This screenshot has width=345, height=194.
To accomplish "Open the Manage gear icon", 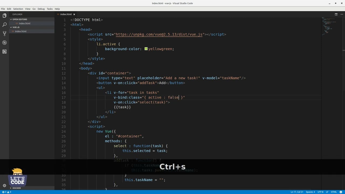I will (4, 185).
